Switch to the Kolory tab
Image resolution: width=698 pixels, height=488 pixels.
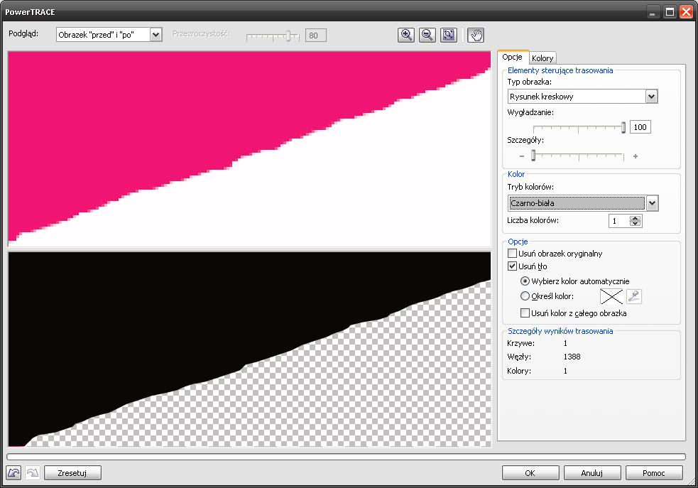[x=543, y=58]
